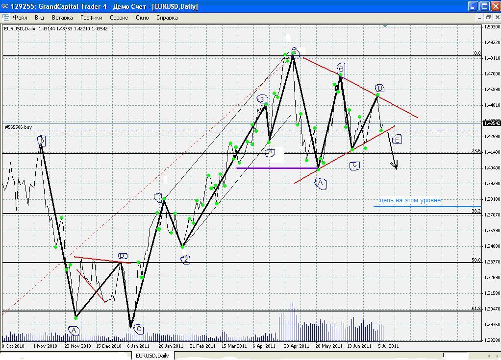The image size is (501, 360).
Task: Maximize the GrandCapital Trader 4 window
Action: (484, 6)
